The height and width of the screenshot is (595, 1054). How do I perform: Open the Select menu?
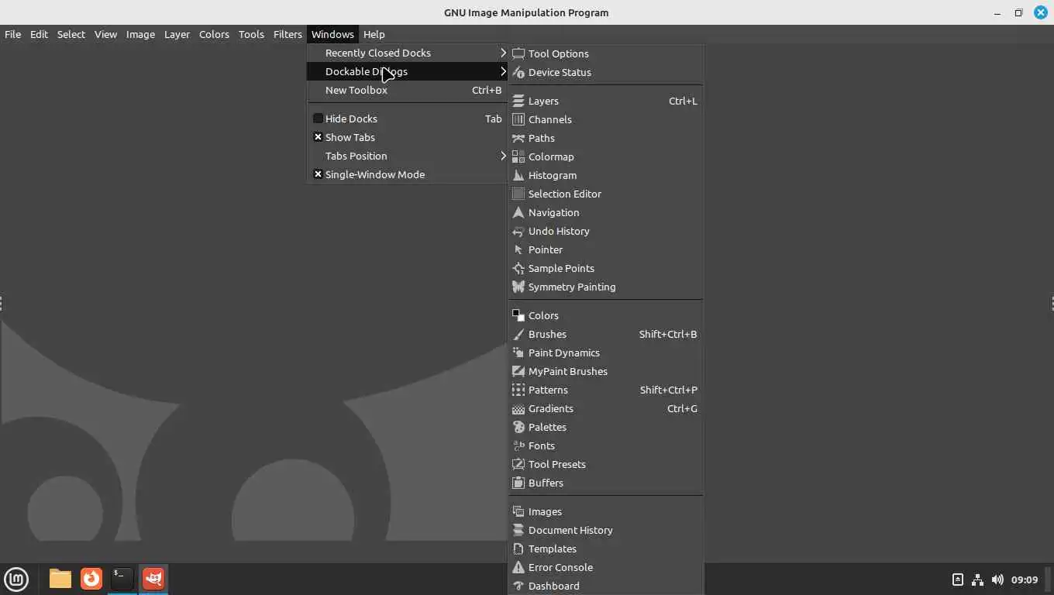[x=71, y=34]
